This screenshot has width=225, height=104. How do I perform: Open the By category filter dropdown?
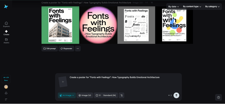coord(212,6)
